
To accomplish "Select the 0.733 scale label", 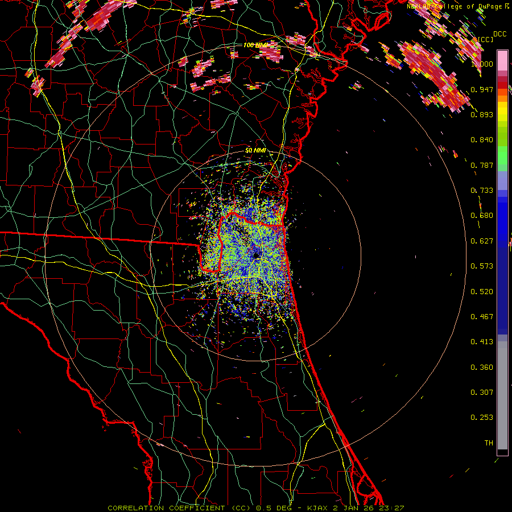I will (x=482, y=191).
